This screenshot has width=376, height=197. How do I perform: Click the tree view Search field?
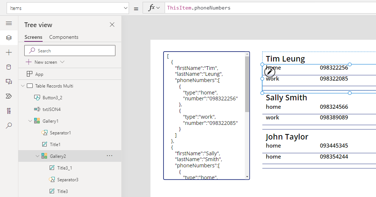coord(70,51)
